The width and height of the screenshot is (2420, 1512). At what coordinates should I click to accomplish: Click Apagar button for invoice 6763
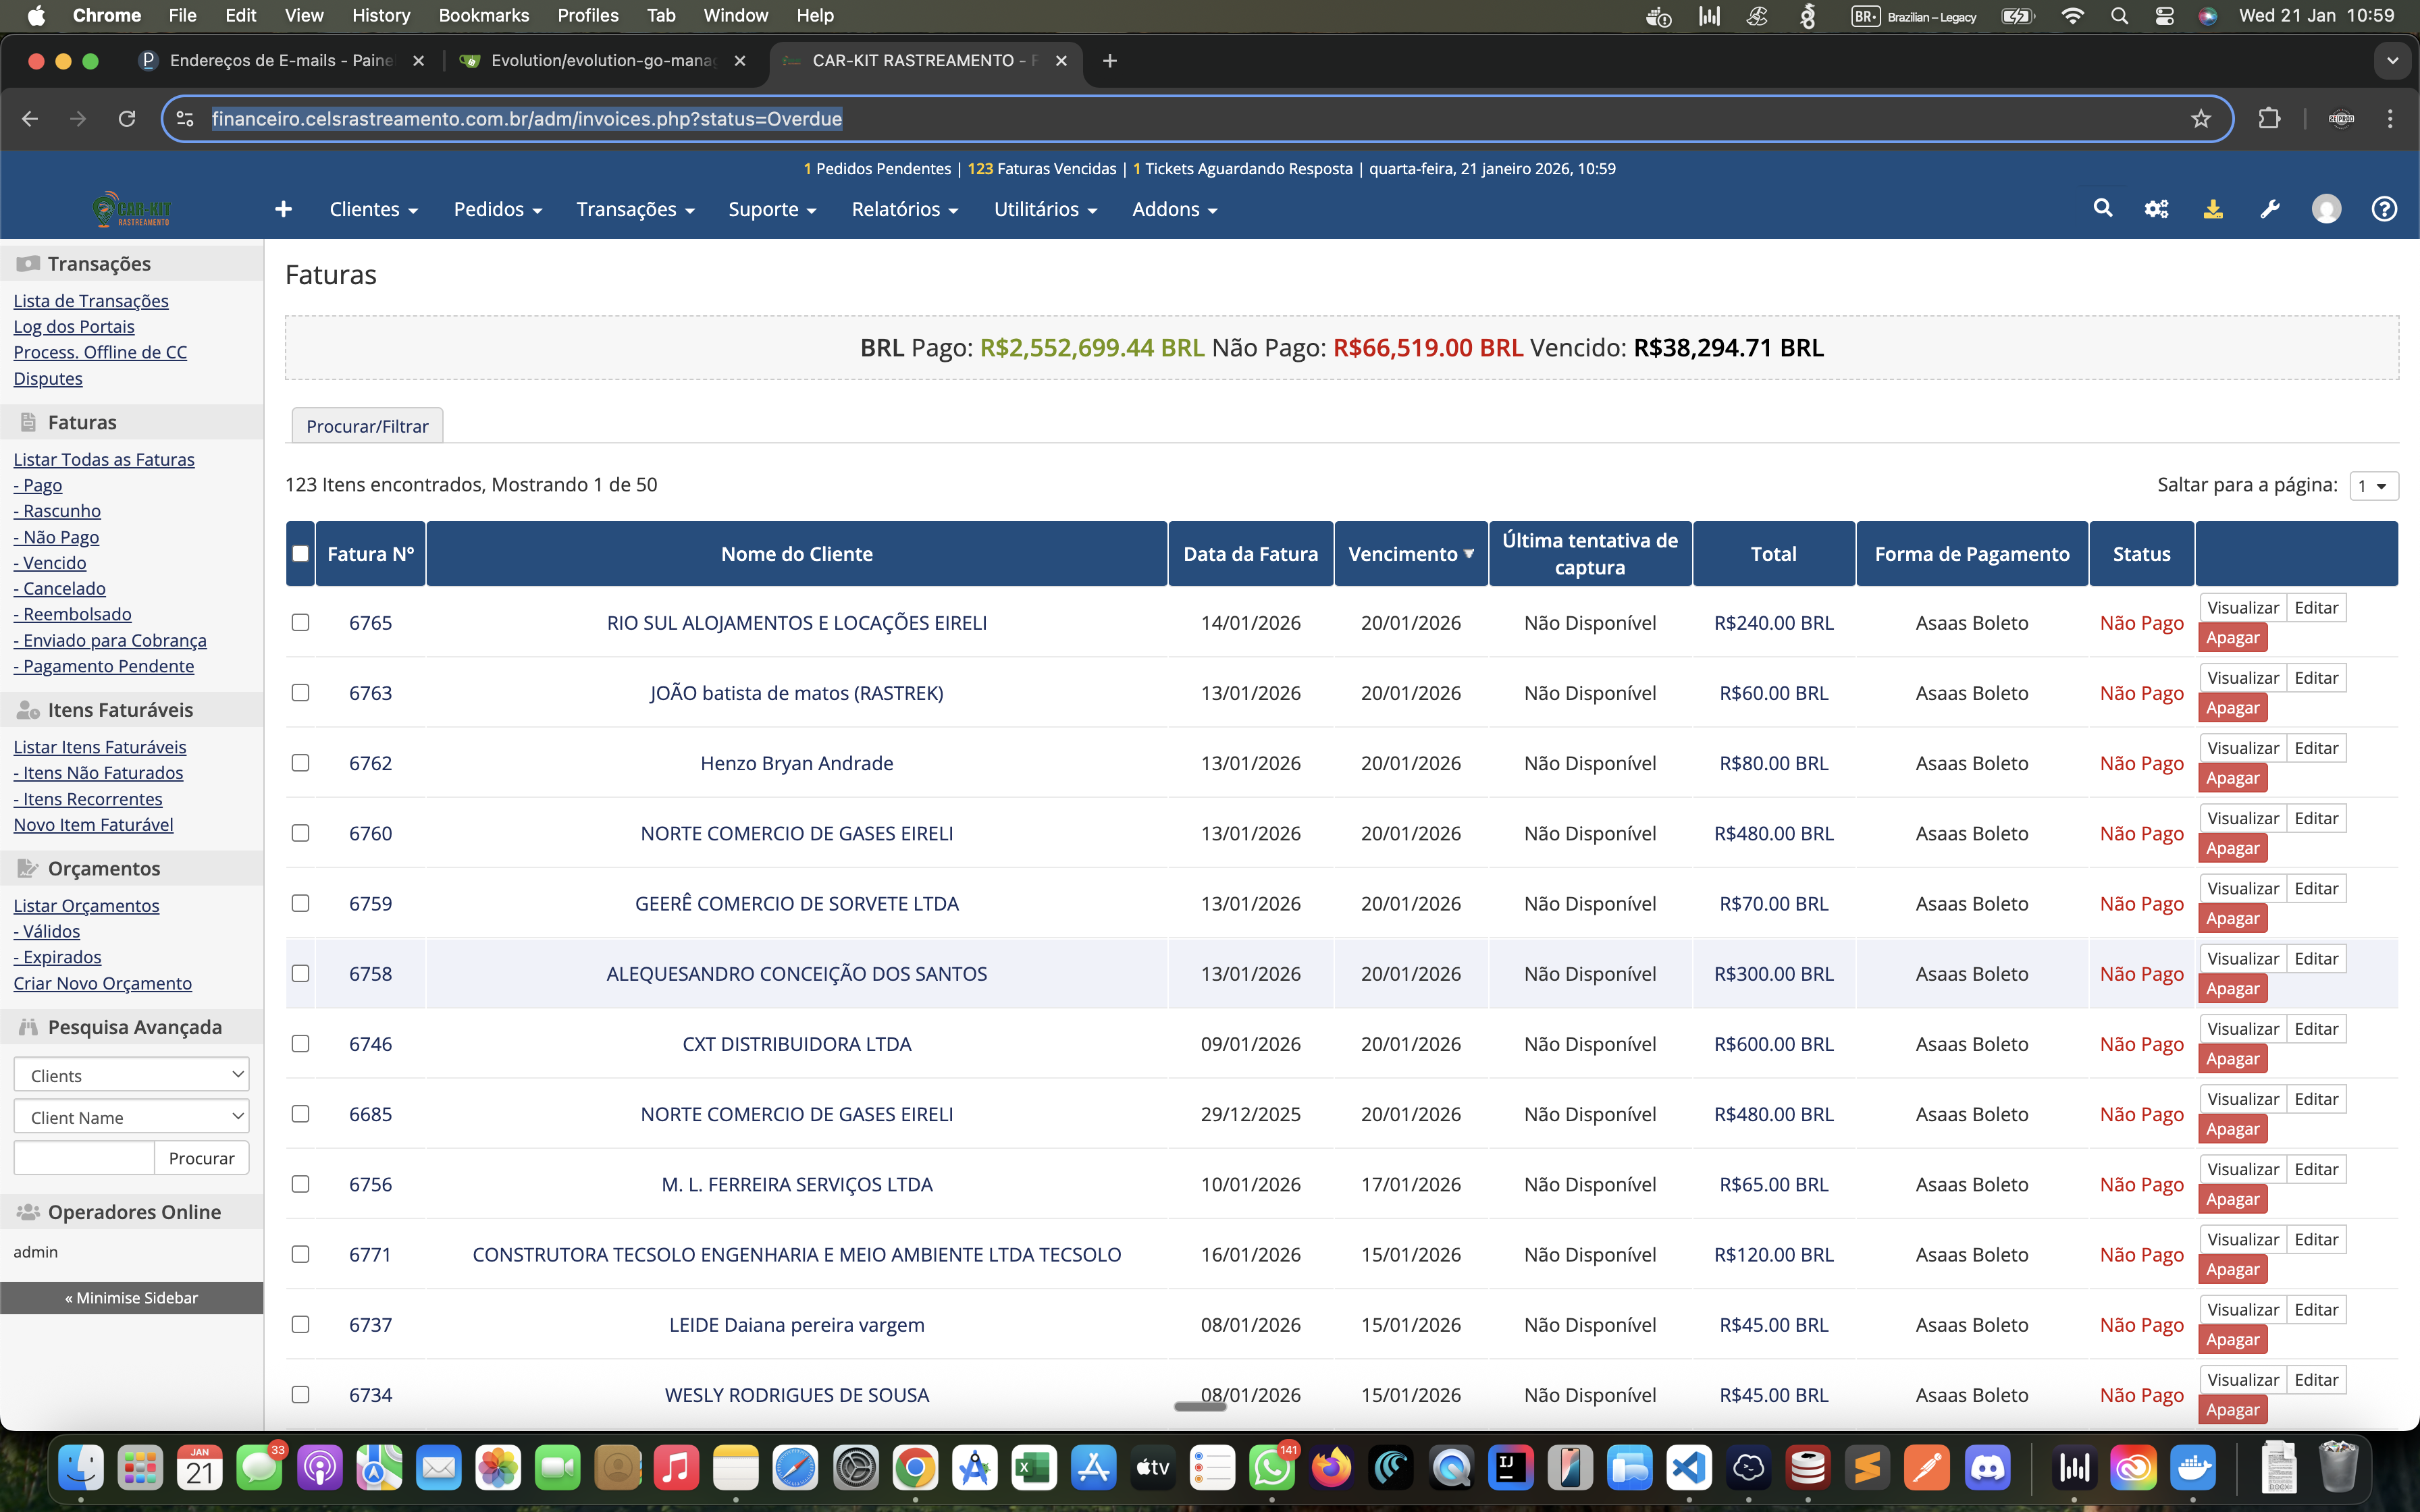click(x=2232, y=708)
